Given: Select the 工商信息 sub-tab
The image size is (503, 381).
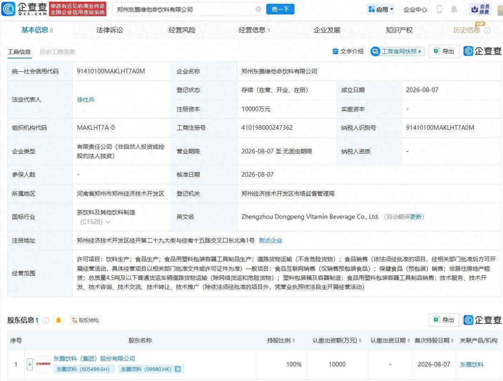Looking at the screenshot, I should click(x=19, y=52).
